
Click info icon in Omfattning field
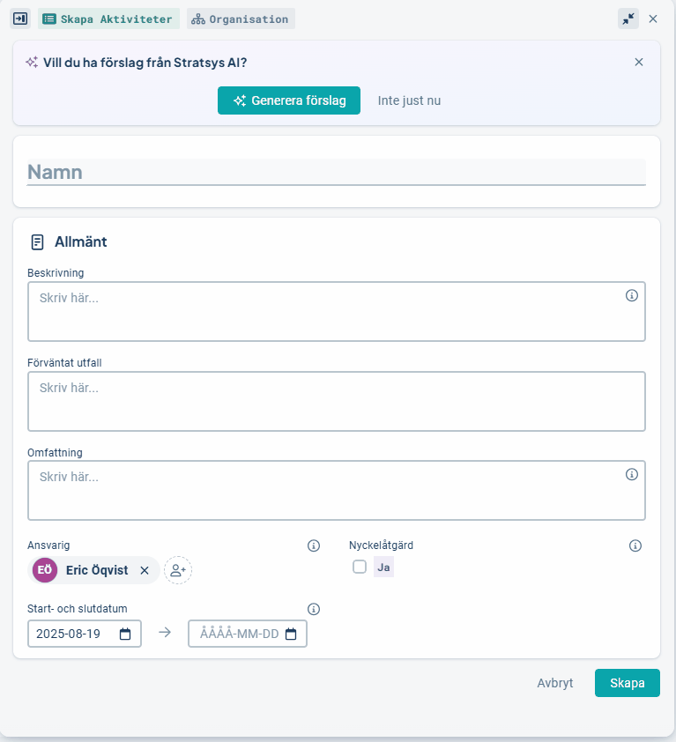[x=631, y=474]
